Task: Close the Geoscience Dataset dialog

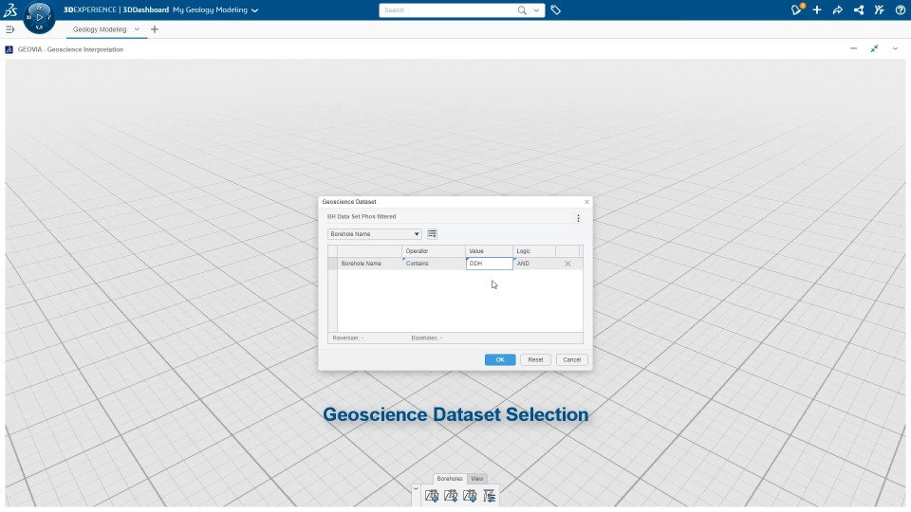Action: click(586, 202)
